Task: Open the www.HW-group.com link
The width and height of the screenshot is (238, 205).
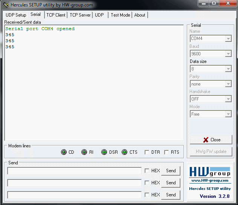Action: pos(210,181)
